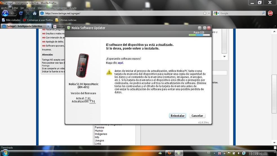Click scroll down arrow of page scrollbar
The image size is (277, 156).
274,142
